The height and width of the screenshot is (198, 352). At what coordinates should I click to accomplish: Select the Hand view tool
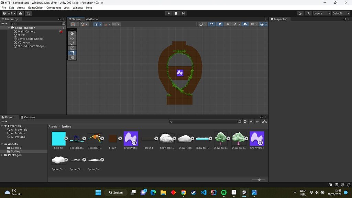click(x=72, y=33)
